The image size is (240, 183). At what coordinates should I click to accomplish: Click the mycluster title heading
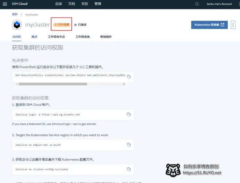pyautogui.click(x=38, y=24)
